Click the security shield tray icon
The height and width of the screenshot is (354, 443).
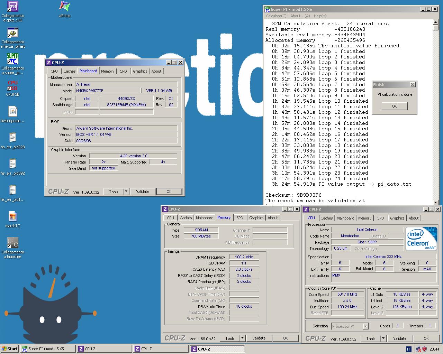pyautogui.click(x=424, y=349)
